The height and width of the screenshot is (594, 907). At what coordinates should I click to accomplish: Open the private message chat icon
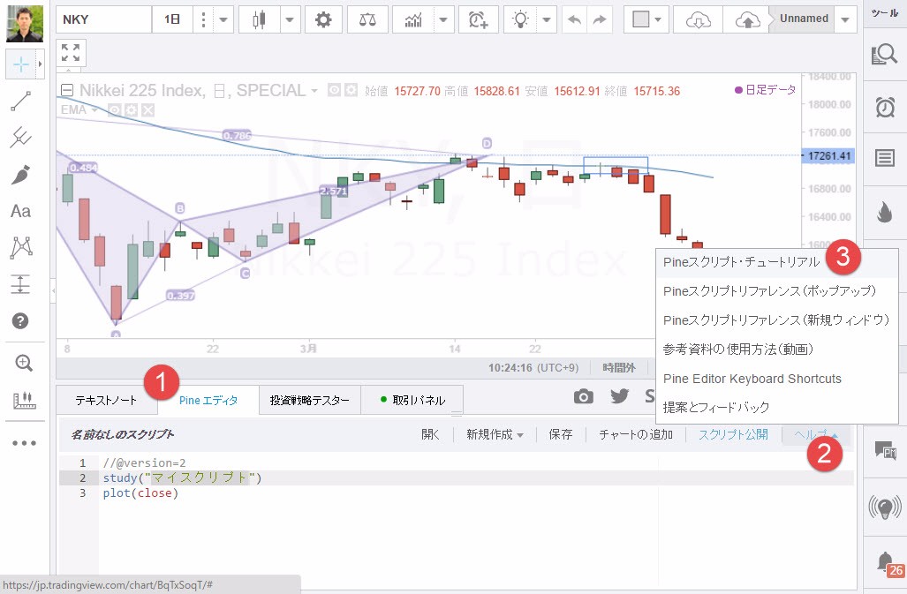885,449
